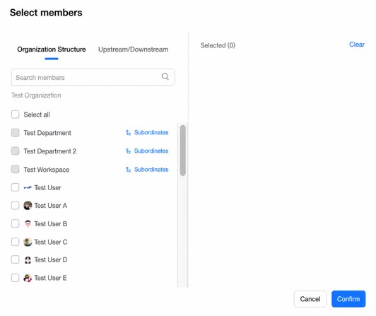376x316 pixels.
Task: Click Test User B's avatar
Action: pyautogui.click(x=28, y=223)
